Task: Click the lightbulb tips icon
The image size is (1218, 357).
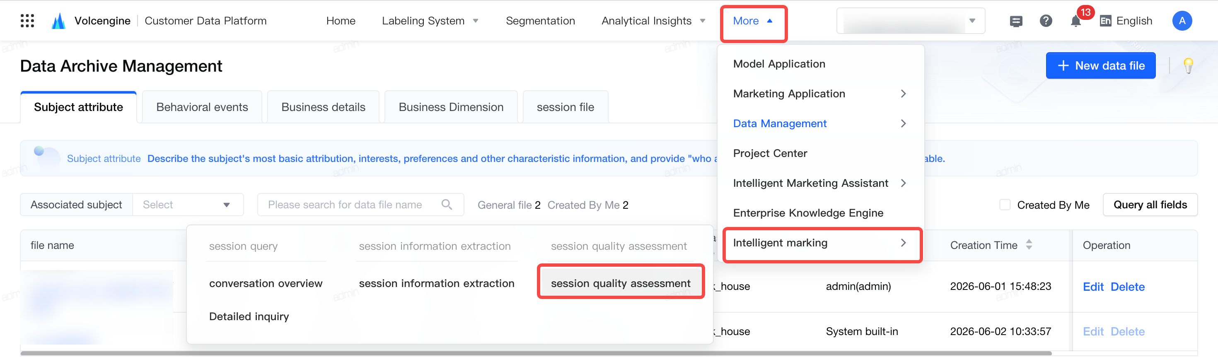Action: 1188,66
